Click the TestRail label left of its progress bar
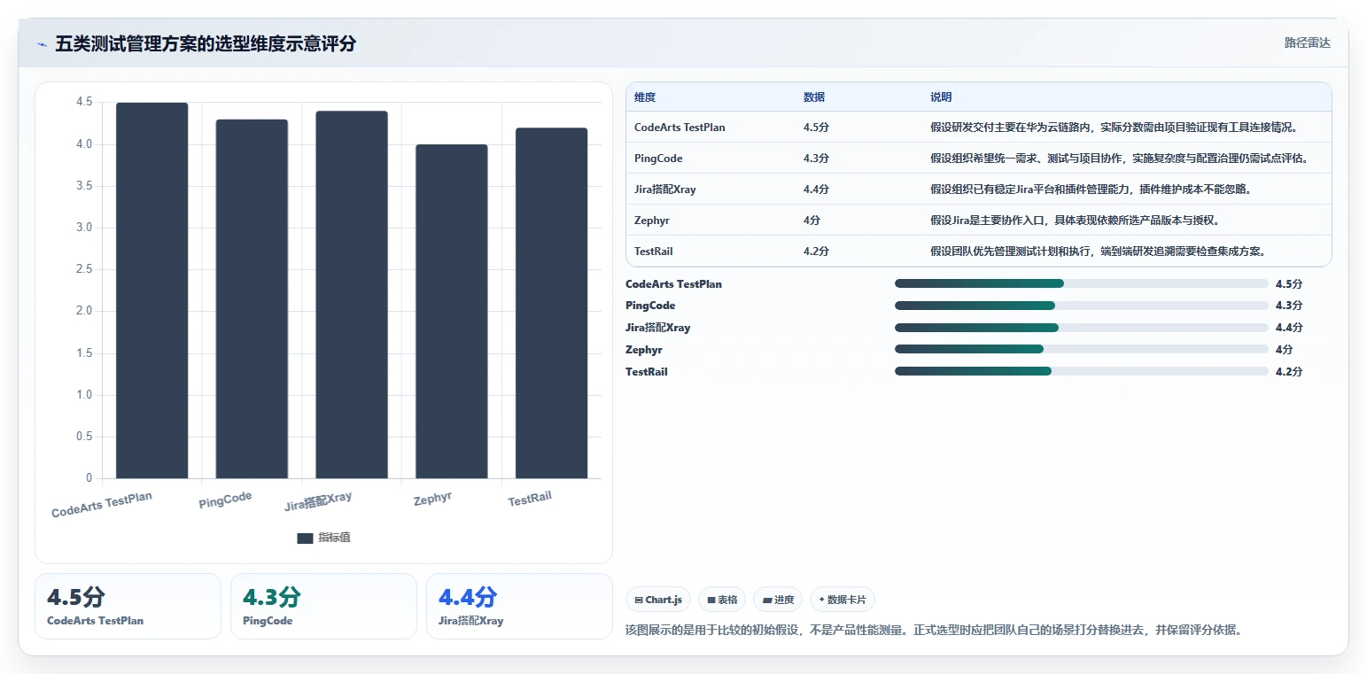 pyautogui.click(x=647, y=372)
